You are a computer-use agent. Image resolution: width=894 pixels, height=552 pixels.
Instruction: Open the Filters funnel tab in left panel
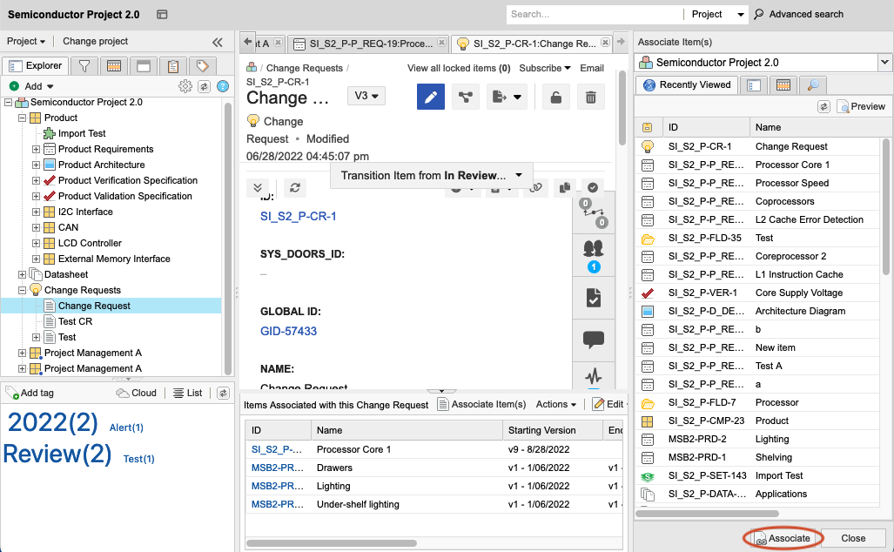coord(84,66)
